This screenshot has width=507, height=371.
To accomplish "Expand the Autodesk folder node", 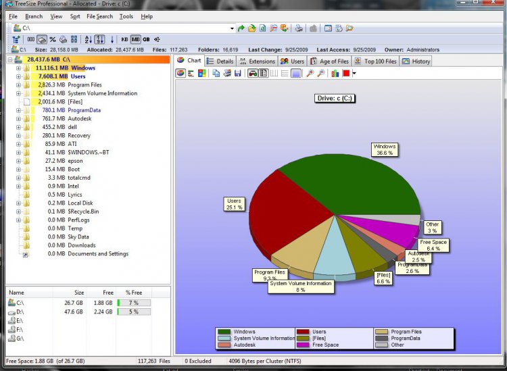I will pos(18,119).
